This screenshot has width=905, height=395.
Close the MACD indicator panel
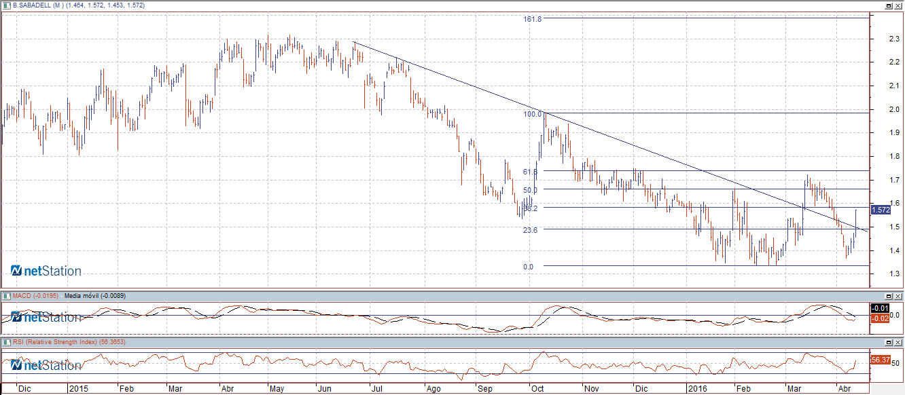tap(898, 297)
